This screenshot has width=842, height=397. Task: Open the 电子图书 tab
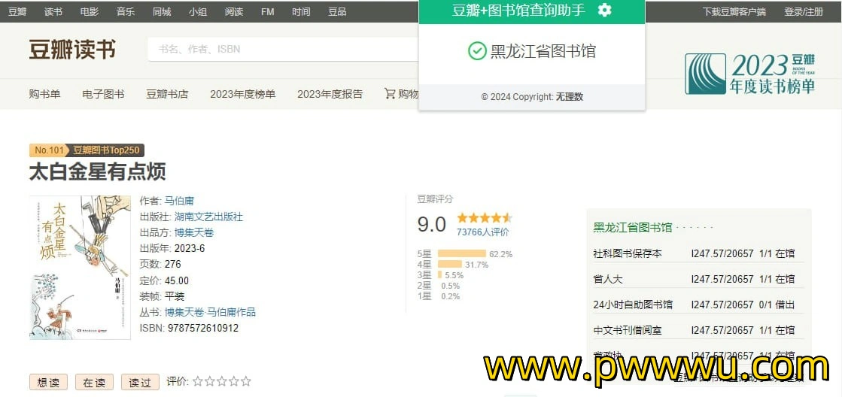click(103, 94)
